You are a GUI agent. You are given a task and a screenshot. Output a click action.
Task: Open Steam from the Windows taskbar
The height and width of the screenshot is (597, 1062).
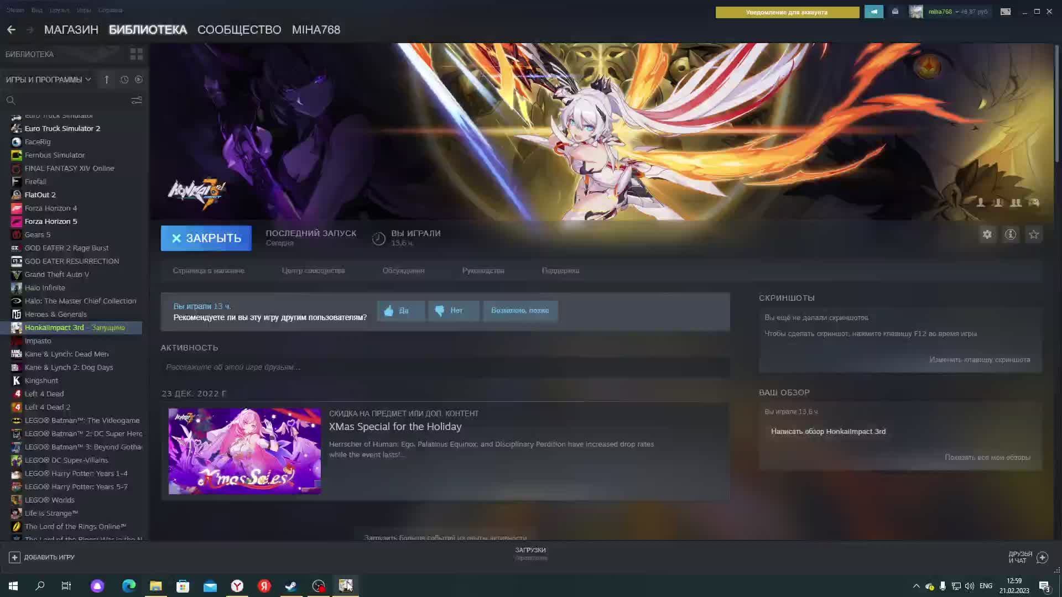(x=291, y=586)
